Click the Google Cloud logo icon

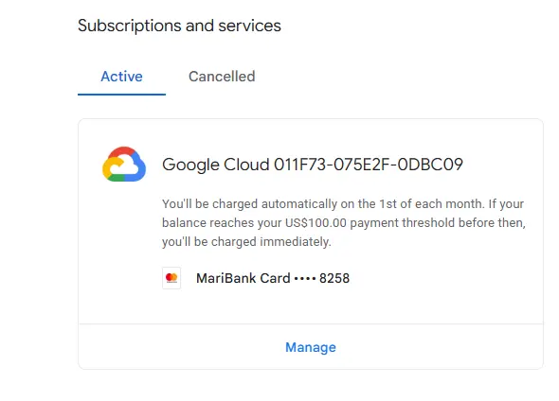point(124,164)
